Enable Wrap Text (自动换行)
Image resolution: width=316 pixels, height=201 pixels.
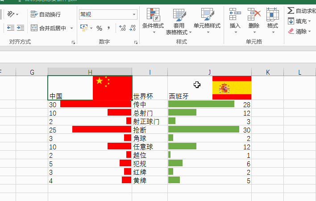pyautogui.click(x=46, y=14)
